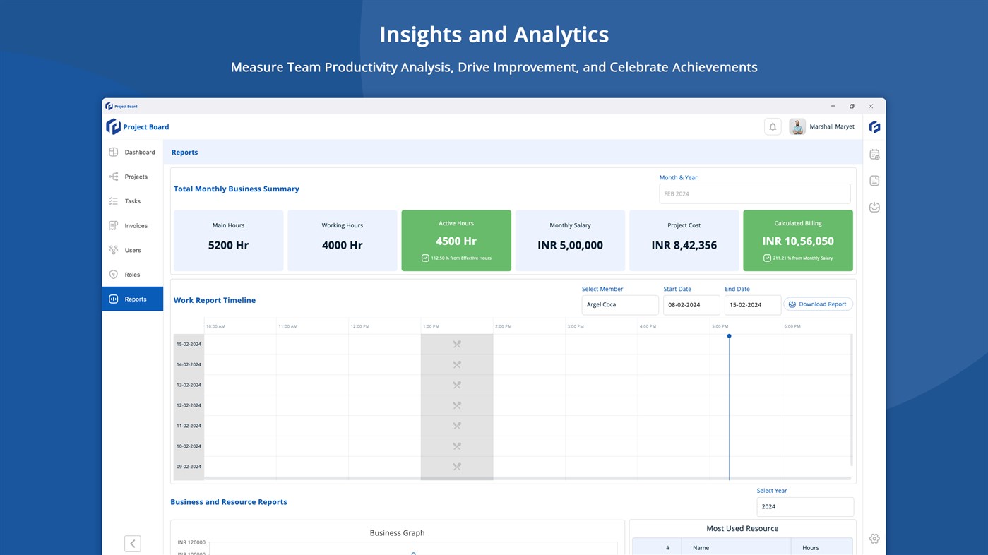Click the calendar icon on right panel
This screenshot has width=988, height=555.
click(874, 153)
